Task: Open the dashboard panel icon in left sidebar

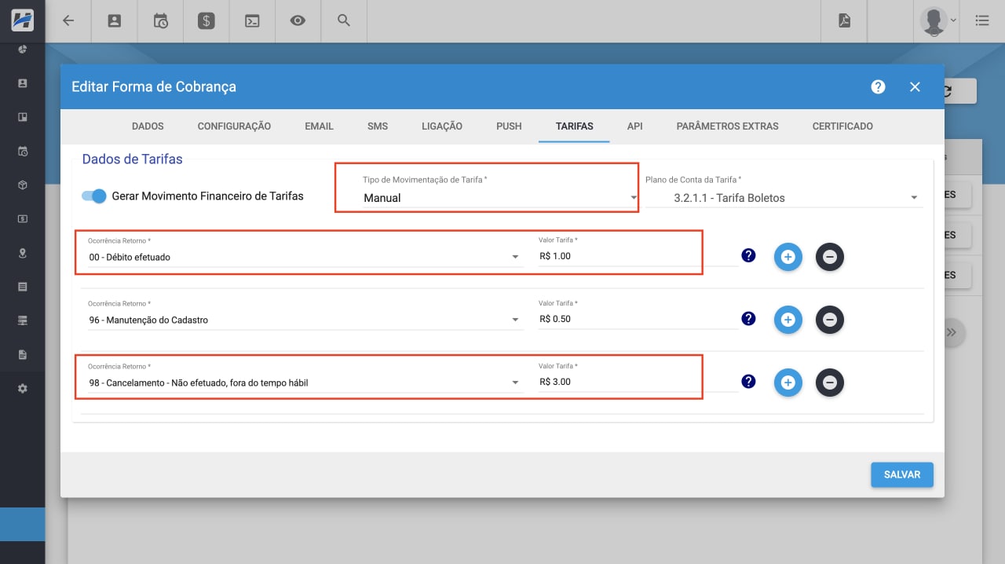Action: [x=23, y=118]
